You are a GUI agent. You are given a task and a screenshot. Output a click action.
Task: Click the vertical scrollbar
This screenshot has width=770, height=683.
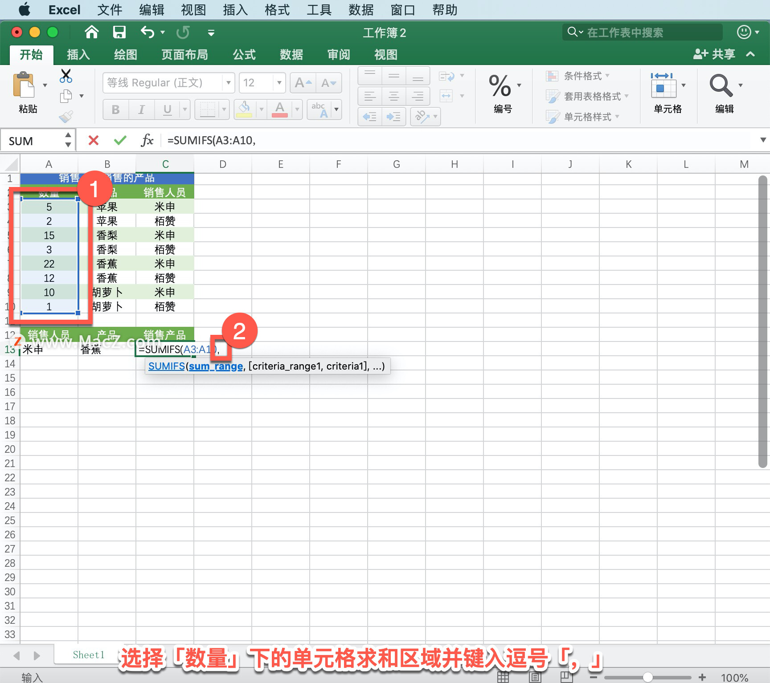click(763, 321)
